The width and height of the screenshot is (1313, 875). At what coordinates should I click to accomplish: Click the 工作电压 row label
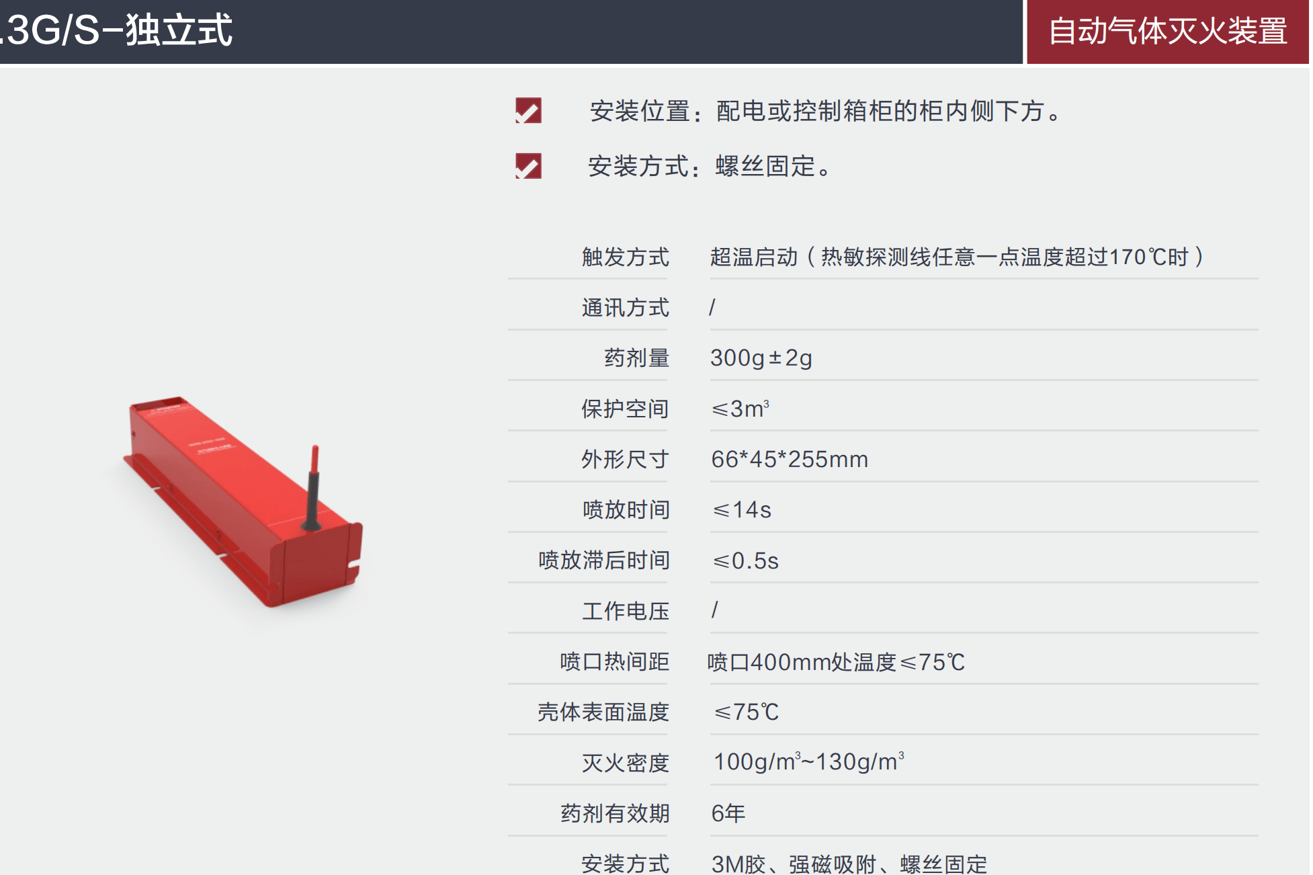[x=626, y=611]
